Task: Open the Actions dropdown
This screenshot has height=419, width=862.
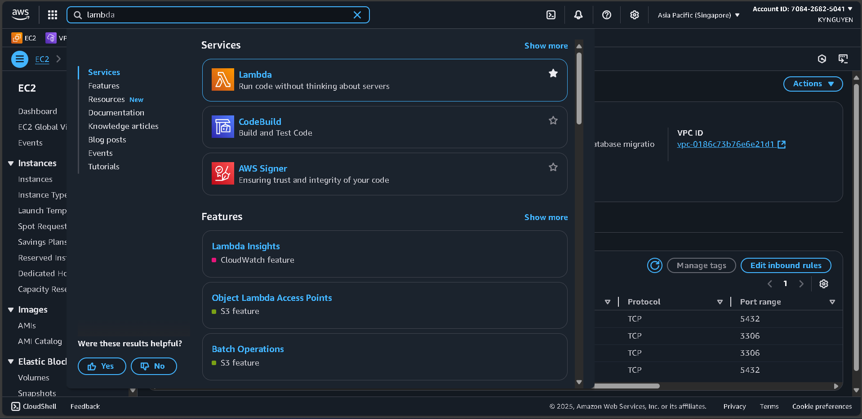Action: [x=813, y=84]
